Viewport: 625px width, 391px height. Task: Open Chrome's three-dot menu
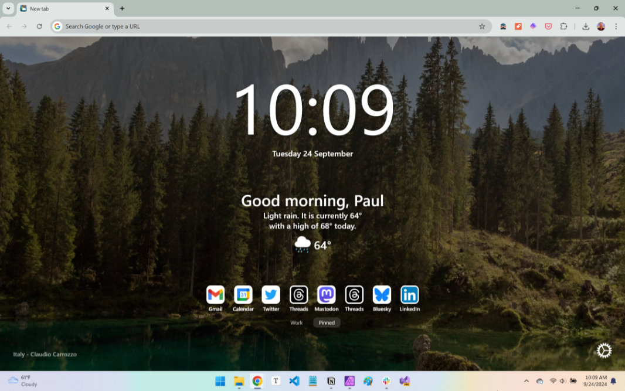pyautogui.click(x=616, y=26)
